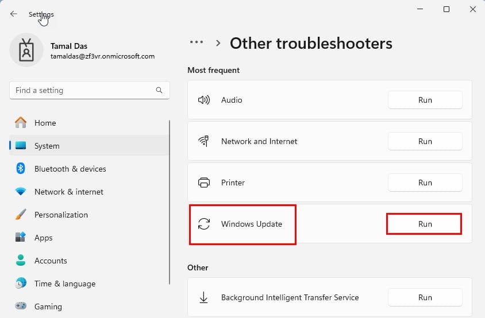This screenshot has width=485, height=318.
Task: Run Background Intelligent Transfer Service troubleshooter
Action: pyautogui.click(x=425, y=297)
